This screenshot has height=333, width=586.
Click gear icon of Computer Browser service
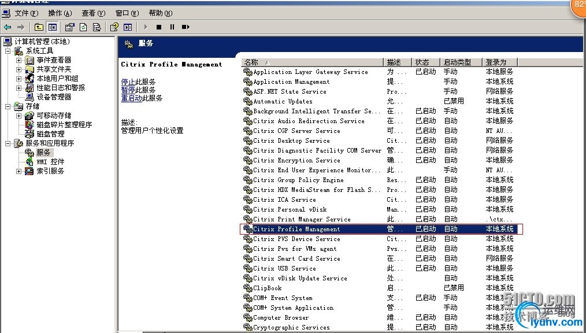pos(248,317)
